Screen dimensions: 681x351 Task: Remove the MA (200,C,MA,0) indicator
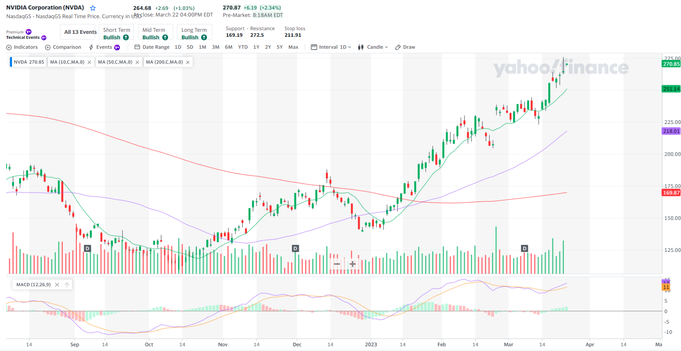pyautogui.click(x=188, y=62)
